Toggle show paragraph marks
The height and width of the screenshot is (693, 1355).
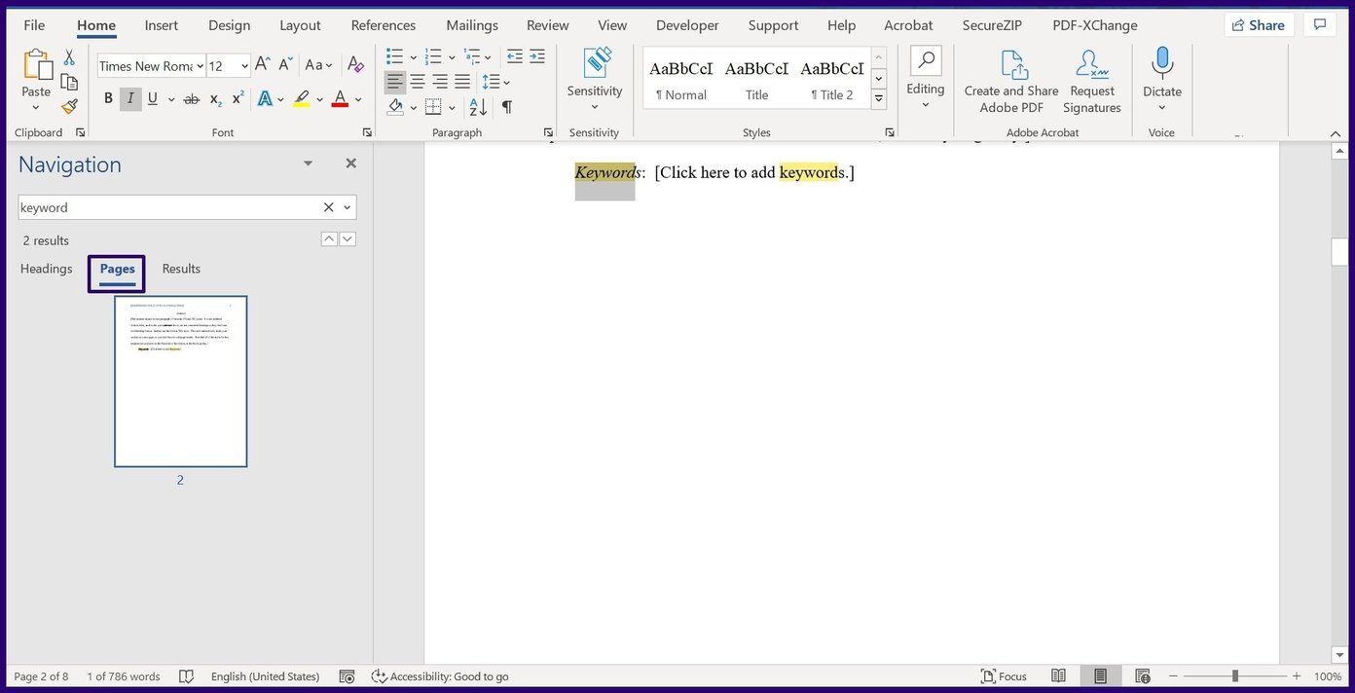pyautogui.click(x=507, y=107)
